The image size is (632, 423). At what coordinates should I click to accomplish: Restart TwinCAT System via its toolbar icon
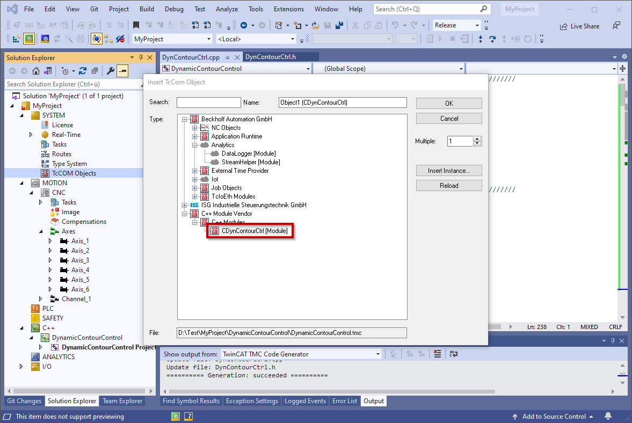[45, 39]
